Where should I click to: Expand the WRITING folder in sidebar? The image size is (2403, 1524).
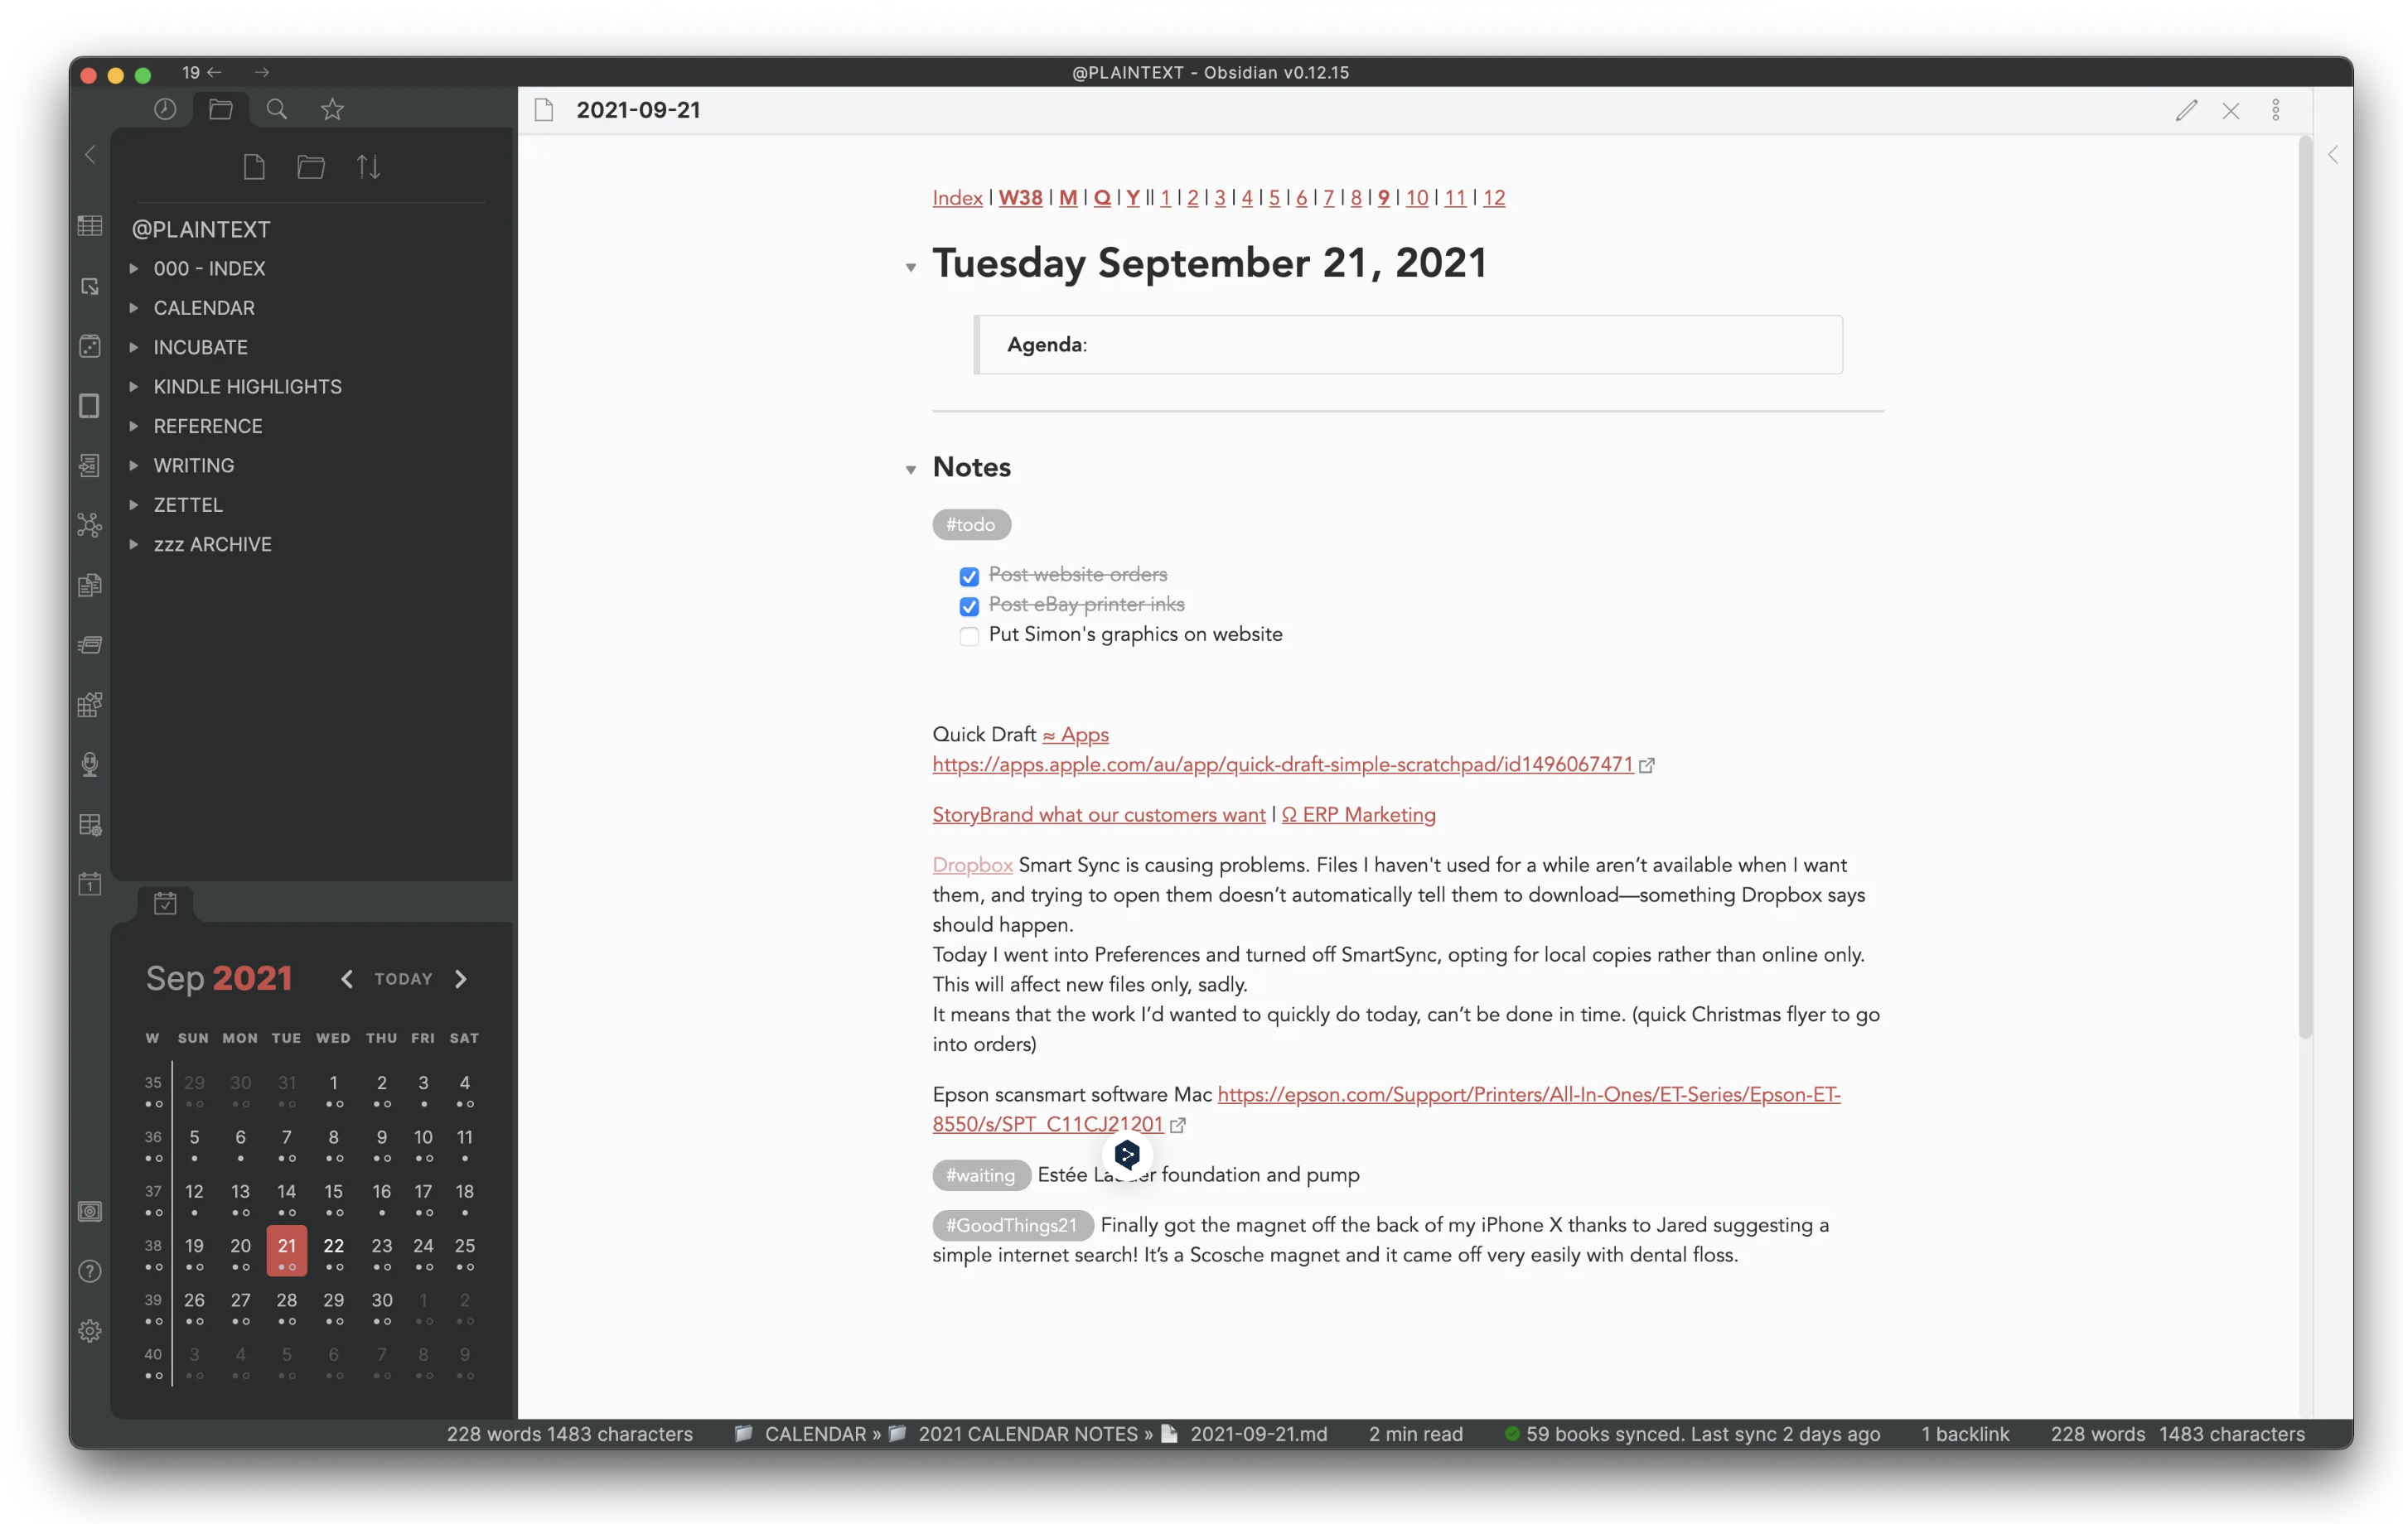point(137,465)
